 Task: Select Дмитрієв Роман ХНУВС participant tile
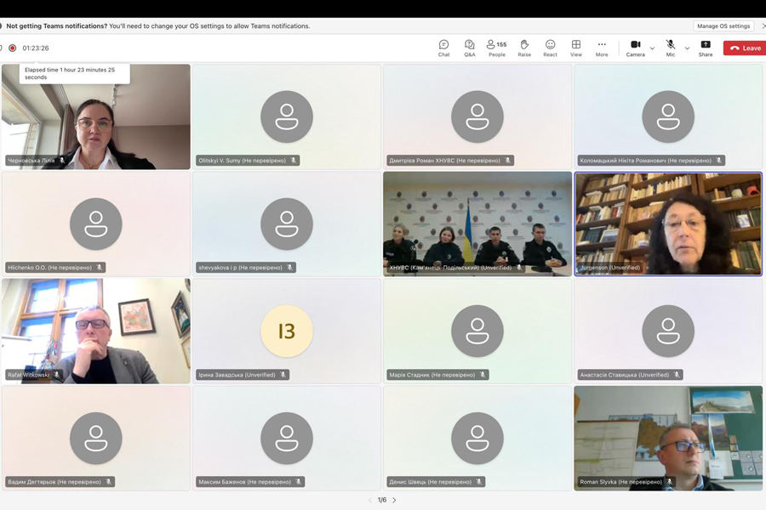tap(477, 116)
